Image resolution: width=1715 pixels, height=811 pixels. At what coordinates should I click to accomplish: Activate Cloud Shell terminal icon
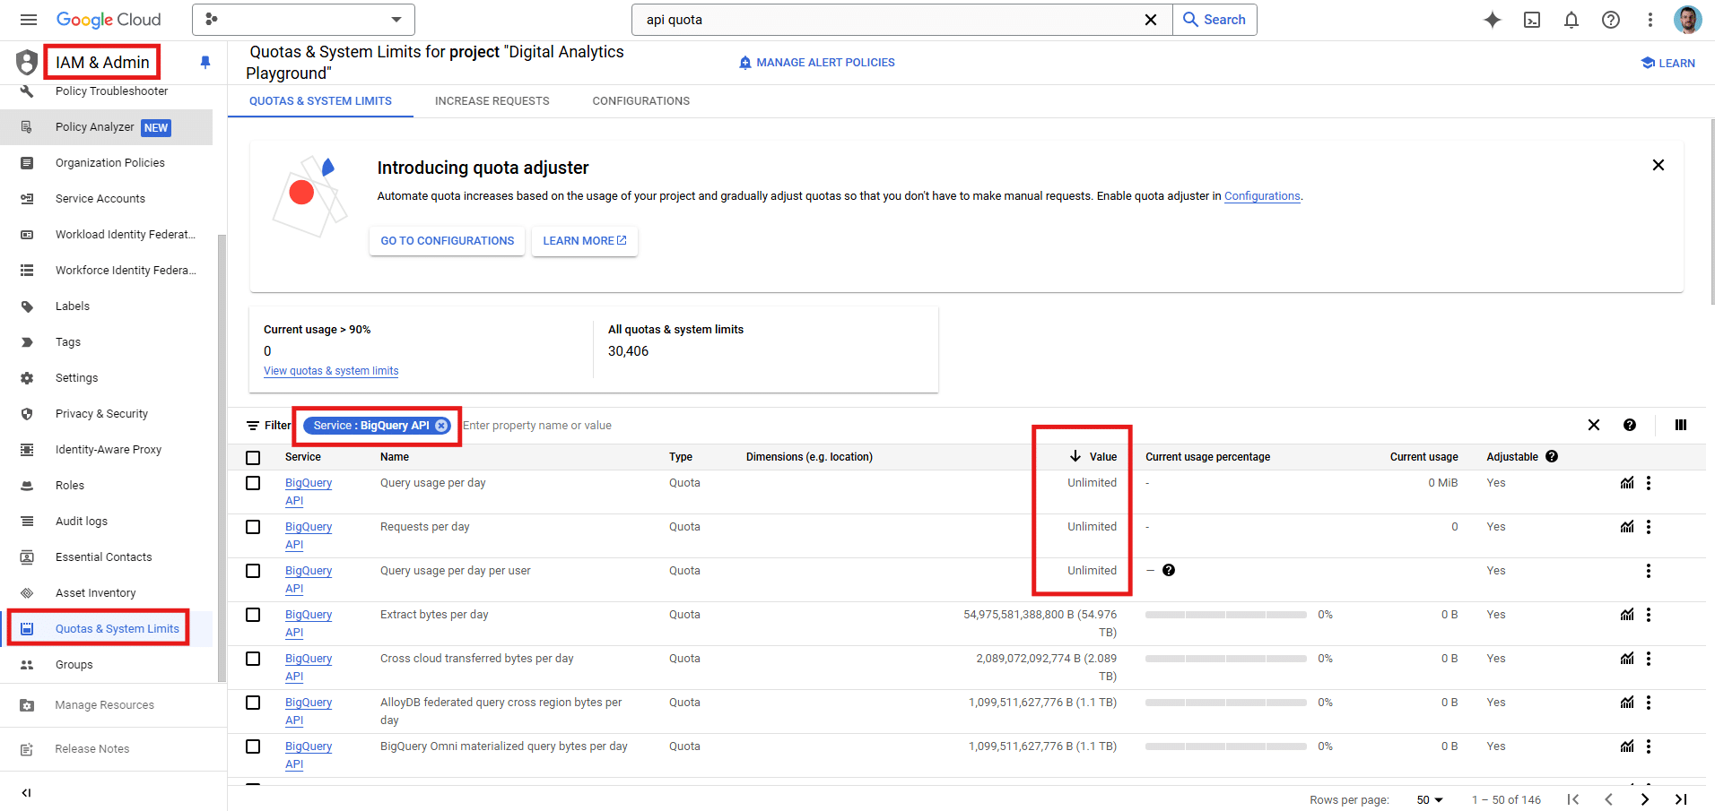click(x=1532, y=20)
